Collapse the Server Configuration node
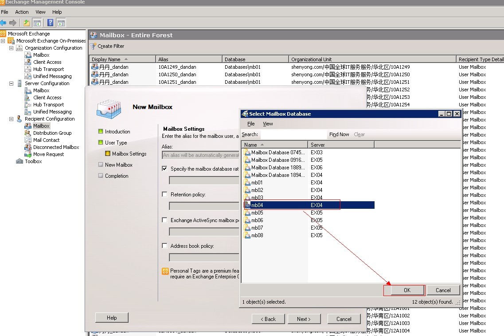 (11, 83)
